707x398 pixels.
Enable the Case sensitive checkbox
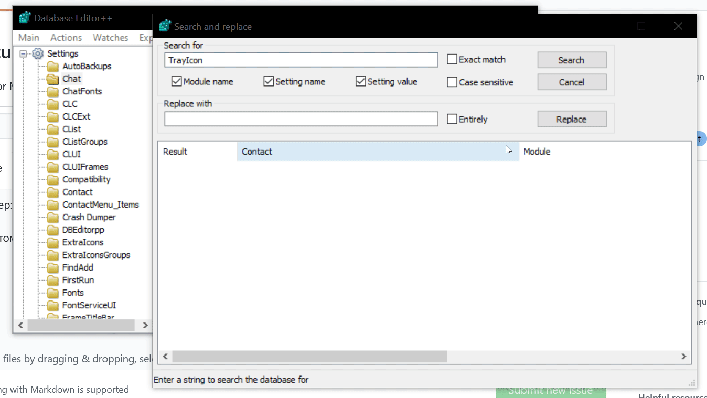click(x=452, y=82)
